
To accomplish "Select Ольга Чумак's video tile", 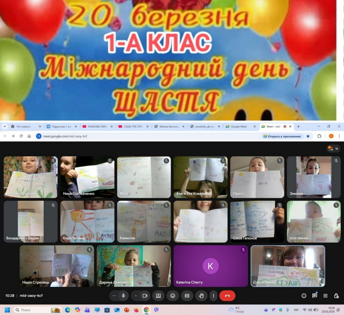I will pyautogui.click(x=288, y=266).
